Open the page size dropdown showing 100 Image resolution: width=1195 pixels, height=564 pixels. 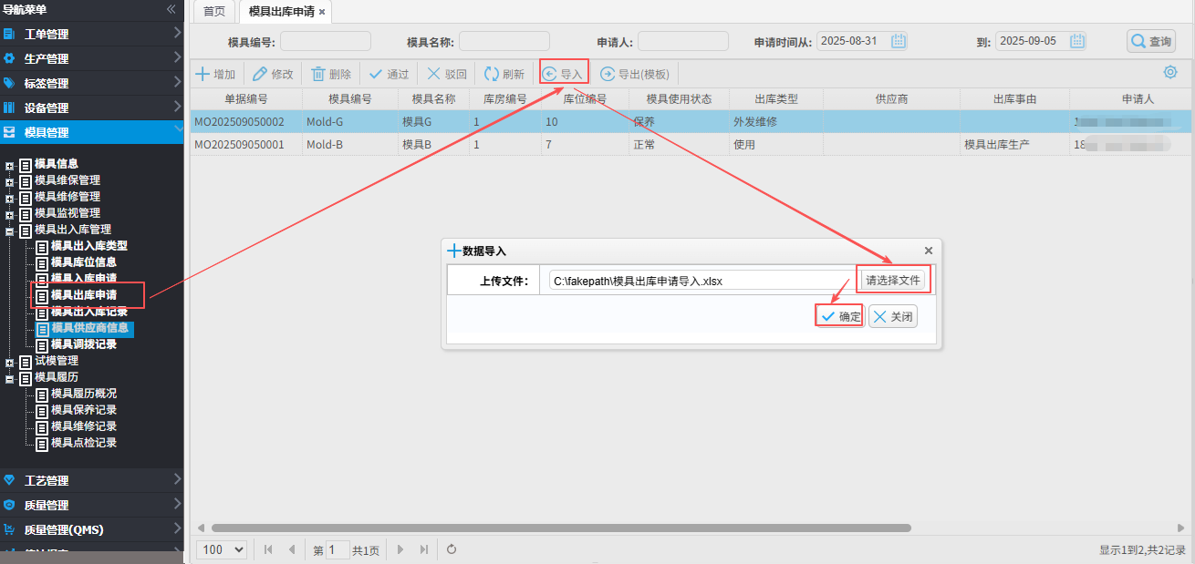click(x=223, y=549)
